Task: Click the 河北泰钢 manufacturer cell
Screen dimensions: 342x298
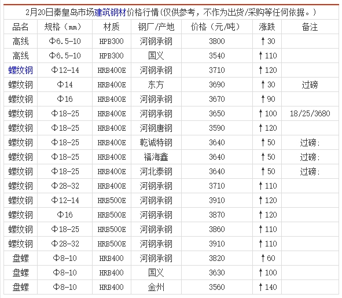Action: [x=156, y=171]
